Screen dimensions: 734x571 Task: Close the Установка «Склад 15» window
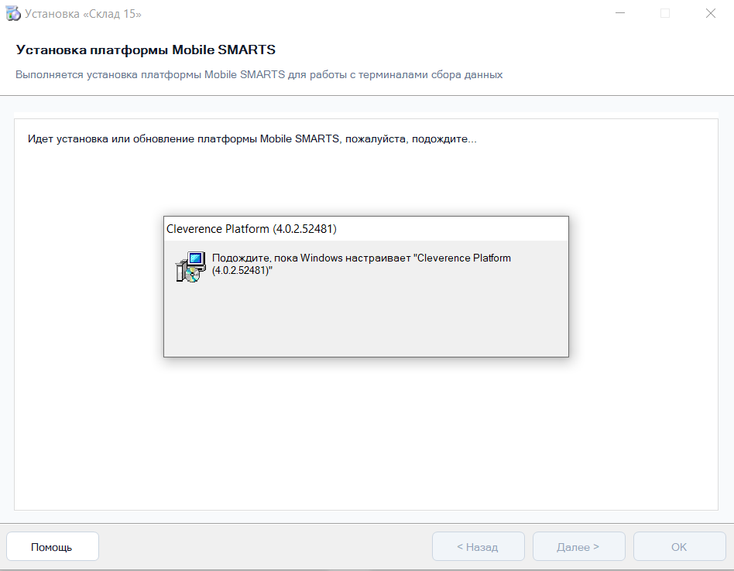711,14
